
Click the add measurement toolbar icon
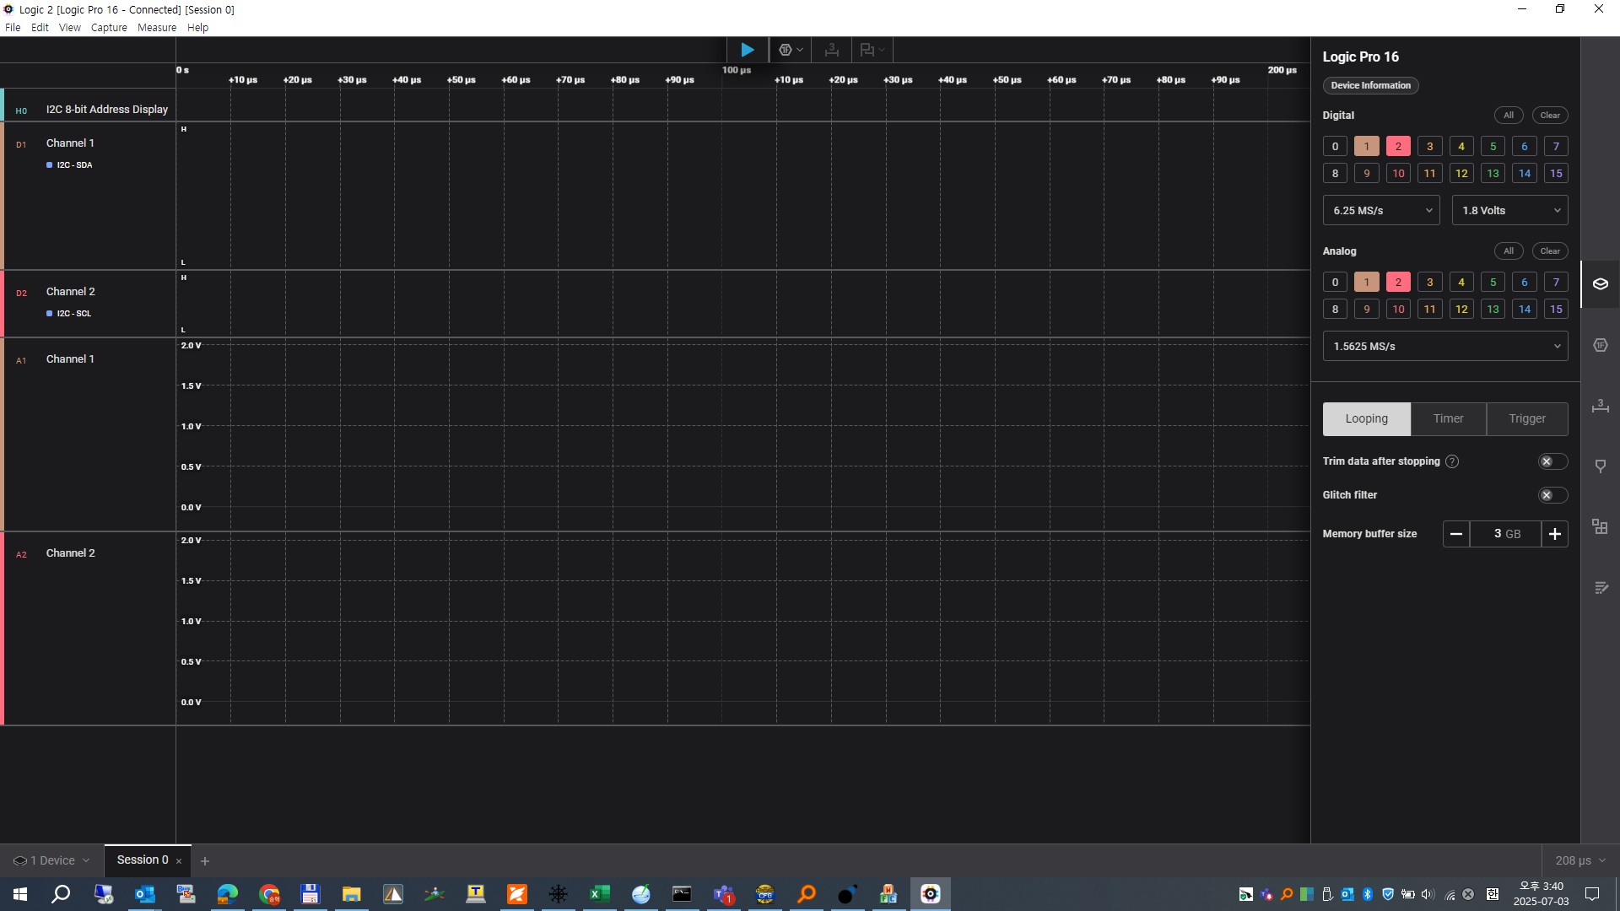pos(831,50)
